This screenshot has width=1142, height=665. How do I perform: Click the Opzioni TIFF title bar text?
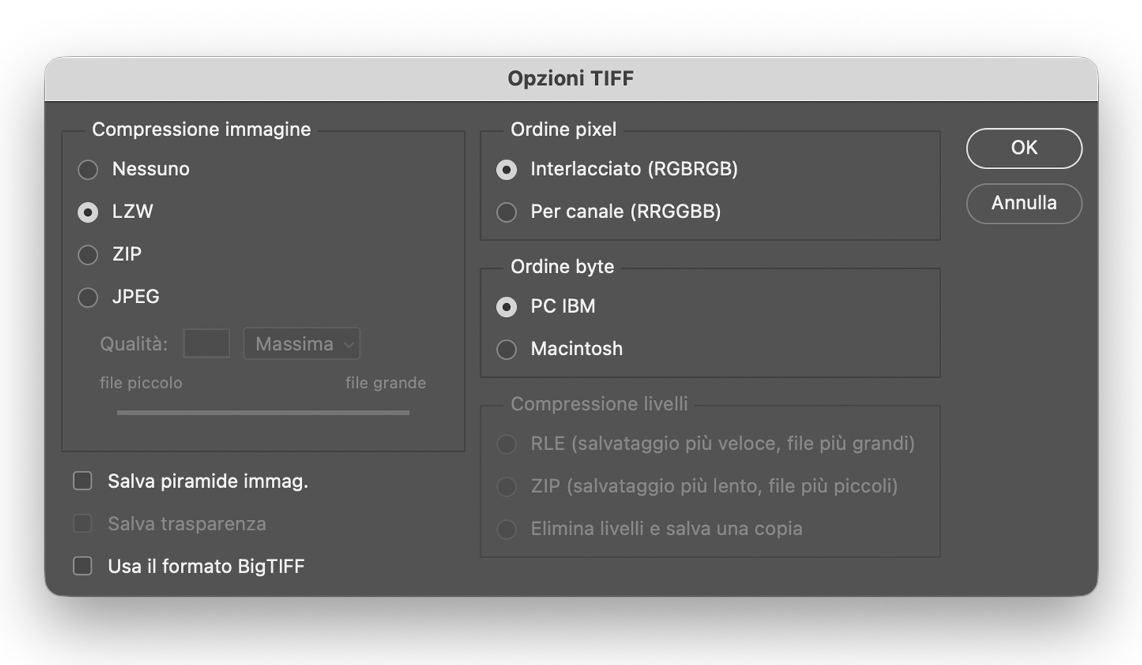[571, 78]
